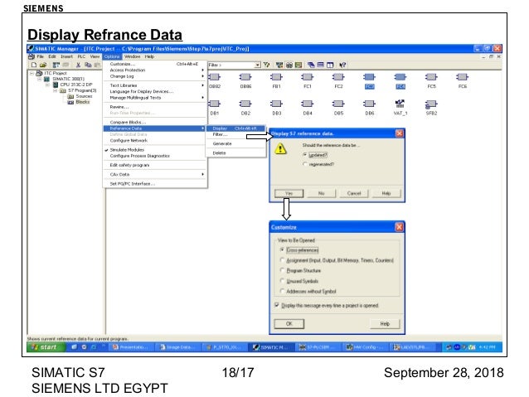Choose Addresses without Symbol radio button

pyautogui.click(x=282, y=291)
